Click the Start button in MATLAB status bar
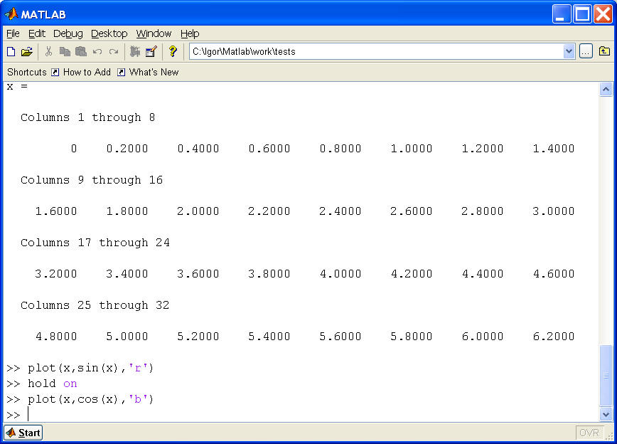 (23, 432)
